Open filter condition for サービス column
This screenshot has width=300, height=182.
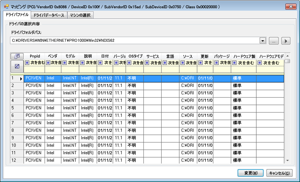point(147,63)
